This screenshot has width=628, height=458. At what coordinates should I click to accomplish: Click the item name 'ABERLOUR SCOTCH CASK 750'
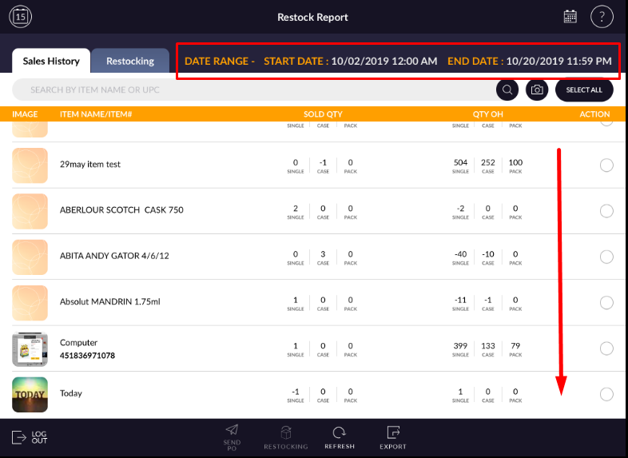121,210
